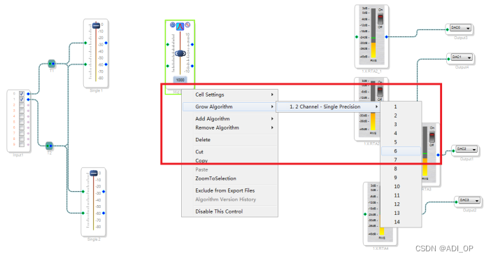Click the blue output pin of Input1 channel 1
This screenshot has width=484, height=259.
29,99
